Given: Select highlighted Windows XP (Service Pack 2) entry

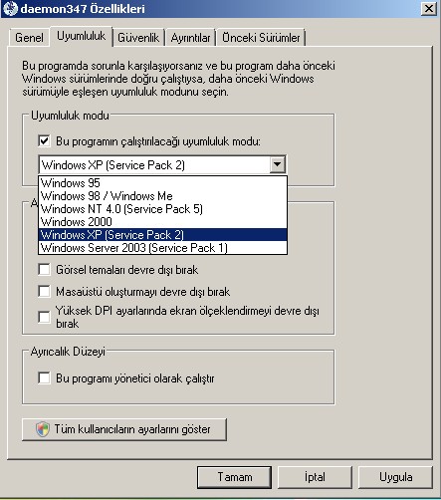Looking at the screenshot, I should [162, 235].
